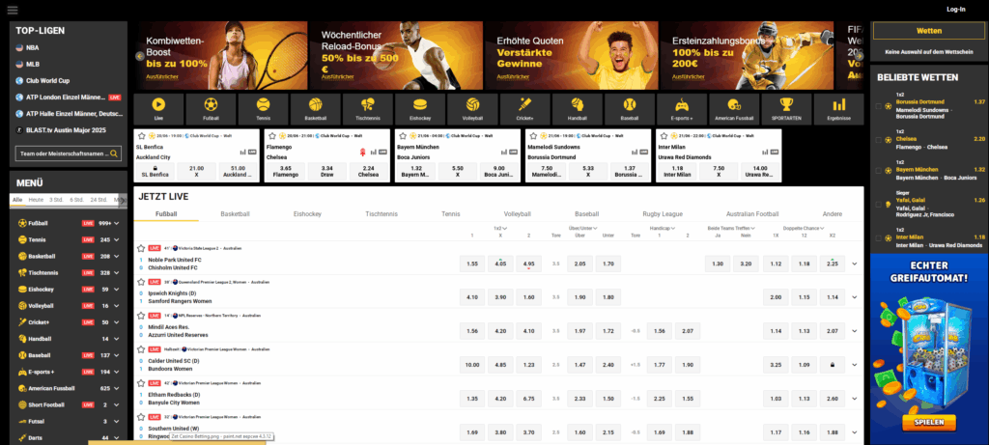Click SPIELEN on the Greifautomat ad
This screenshot has width=989, height=445.
coord(929,422)
